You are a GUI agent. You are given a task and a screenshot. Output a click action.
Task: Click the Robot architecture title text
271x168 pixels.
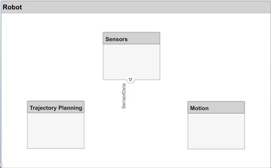coord(13,7)
